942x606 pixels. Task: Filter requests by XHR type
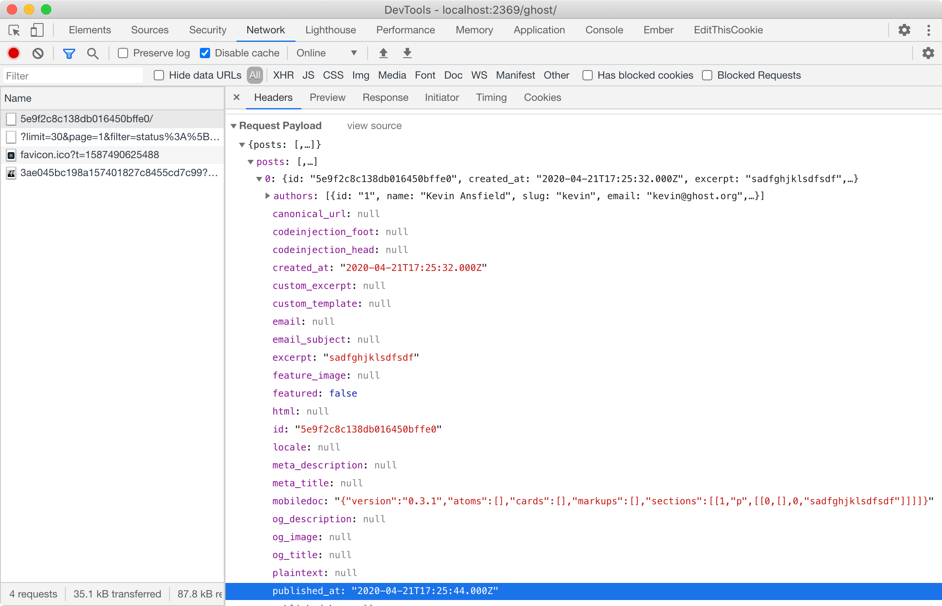point(284,75)
